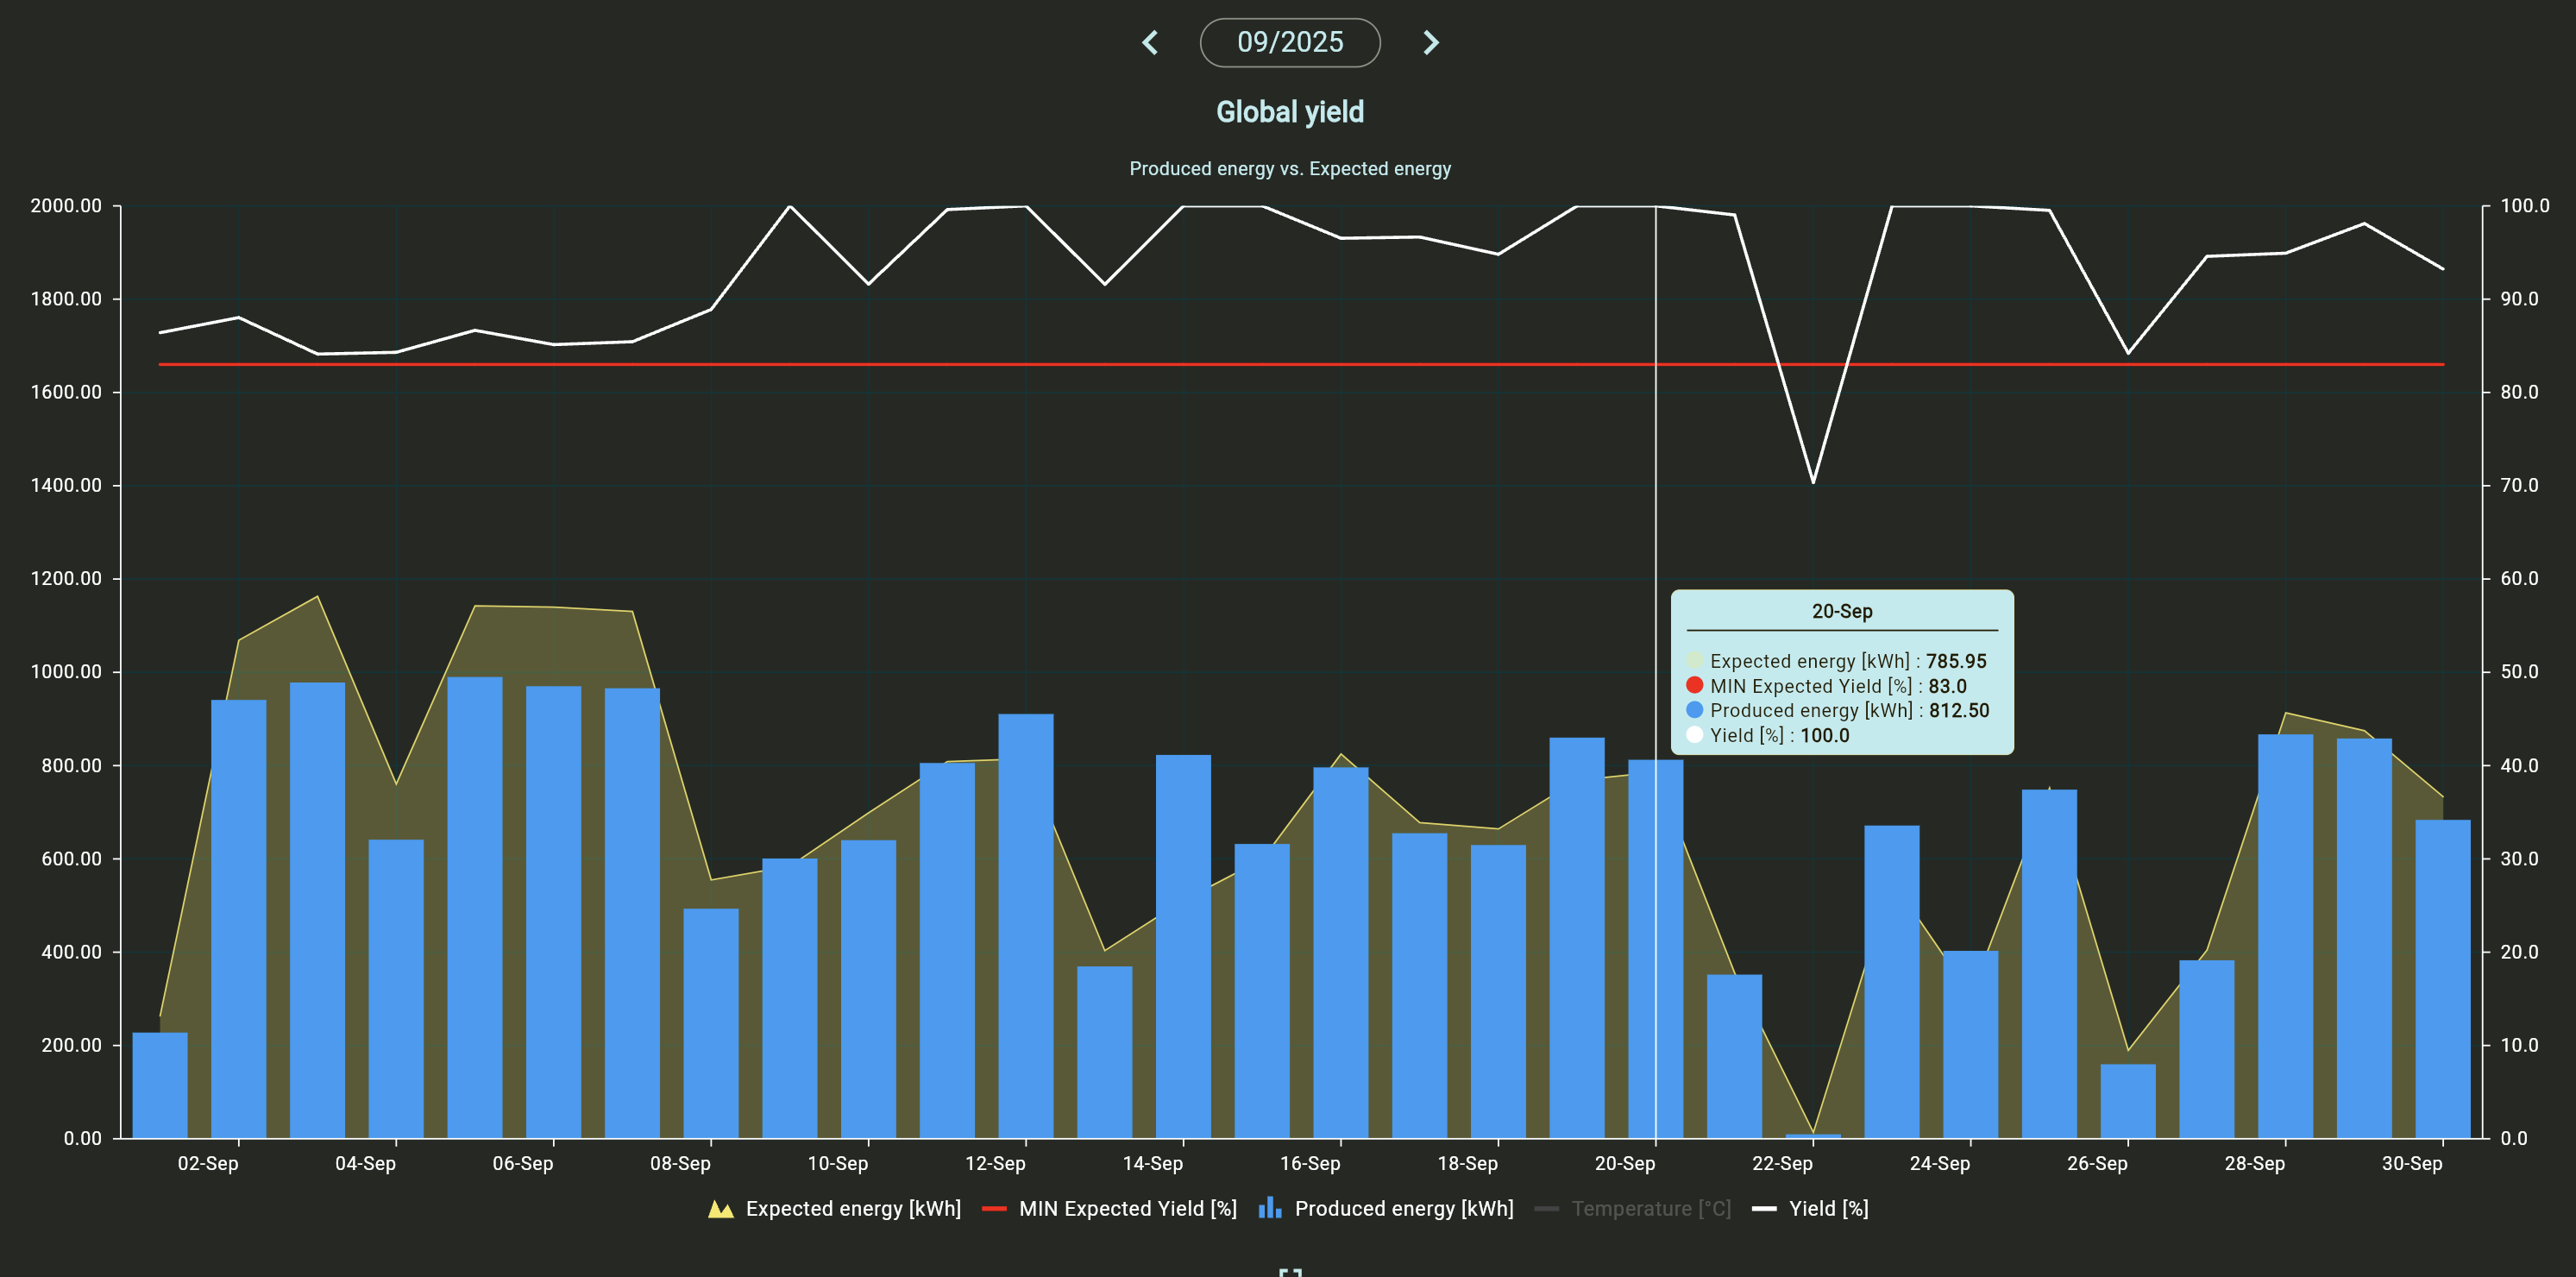
Task: Hide the Yield [%] series via its label
Action: (1828, 1209)
